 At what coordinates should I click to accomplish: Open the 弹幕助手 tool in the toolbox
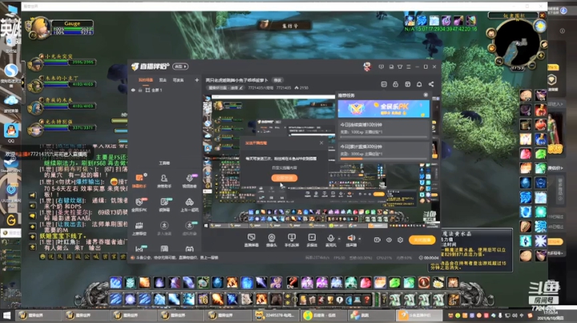139,181
